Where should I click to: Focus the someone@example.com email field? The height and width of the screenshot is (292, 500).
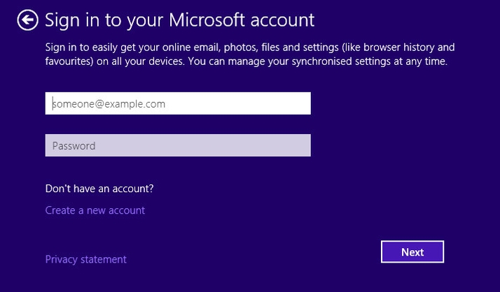point(178,103)
